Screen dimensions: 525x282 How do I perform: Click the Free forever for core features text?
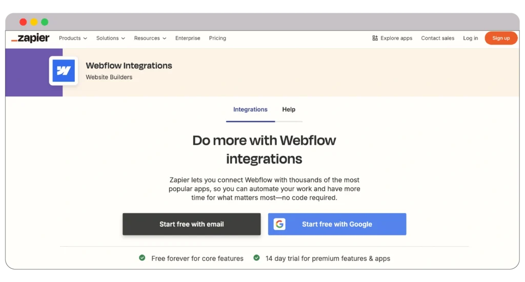(x=197, y=258)
